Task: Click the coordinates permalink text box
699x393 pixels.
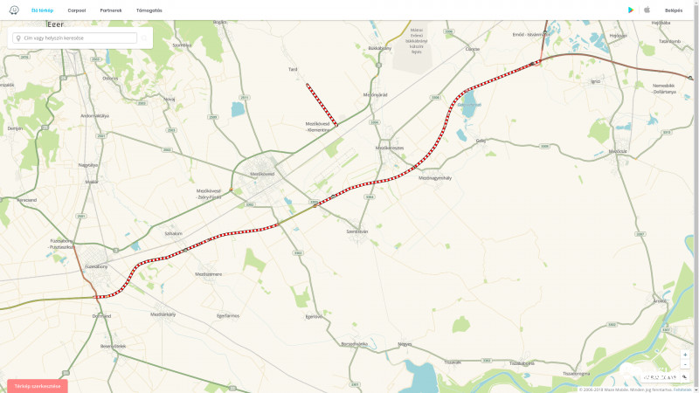Action: coord(661,377)
